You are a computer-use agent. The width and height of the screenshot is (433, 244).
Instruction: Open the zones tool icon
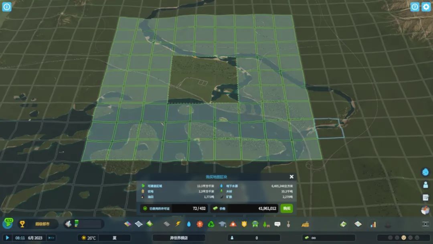tap(127, 224)
